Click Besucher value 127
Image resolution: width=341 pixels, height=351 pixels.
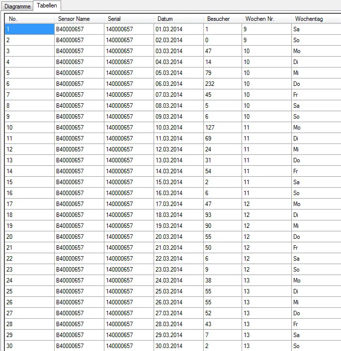[x=223, y=128]
